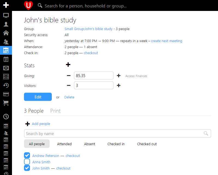Focus the Search by name field

(x=113, y=133)
